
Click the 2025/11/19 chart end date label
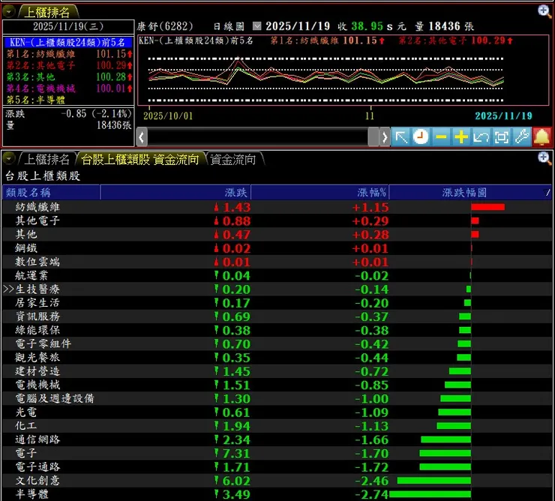[503, 115]
